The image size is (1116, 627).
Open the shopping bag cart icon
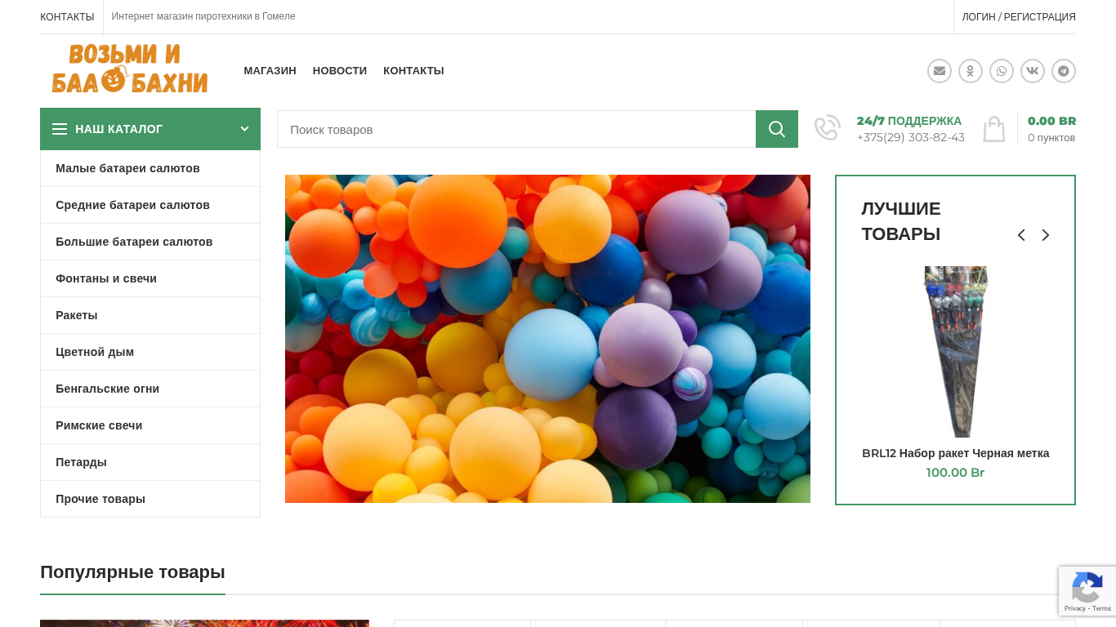[x=994, y=129]
